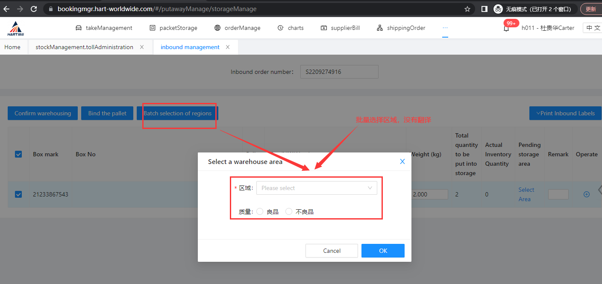
Task: Click the browser reload icon
Action: pos(34,9)
